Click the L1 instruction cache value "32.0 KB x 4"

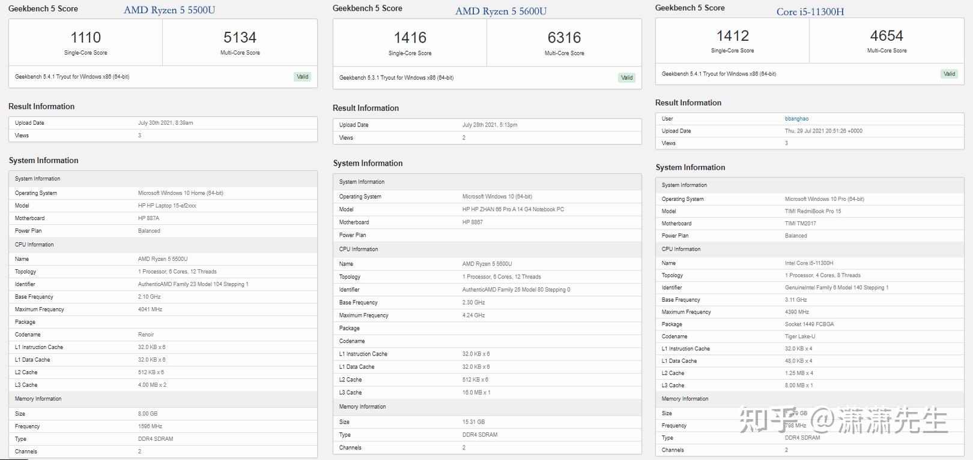tap(799, 349)
